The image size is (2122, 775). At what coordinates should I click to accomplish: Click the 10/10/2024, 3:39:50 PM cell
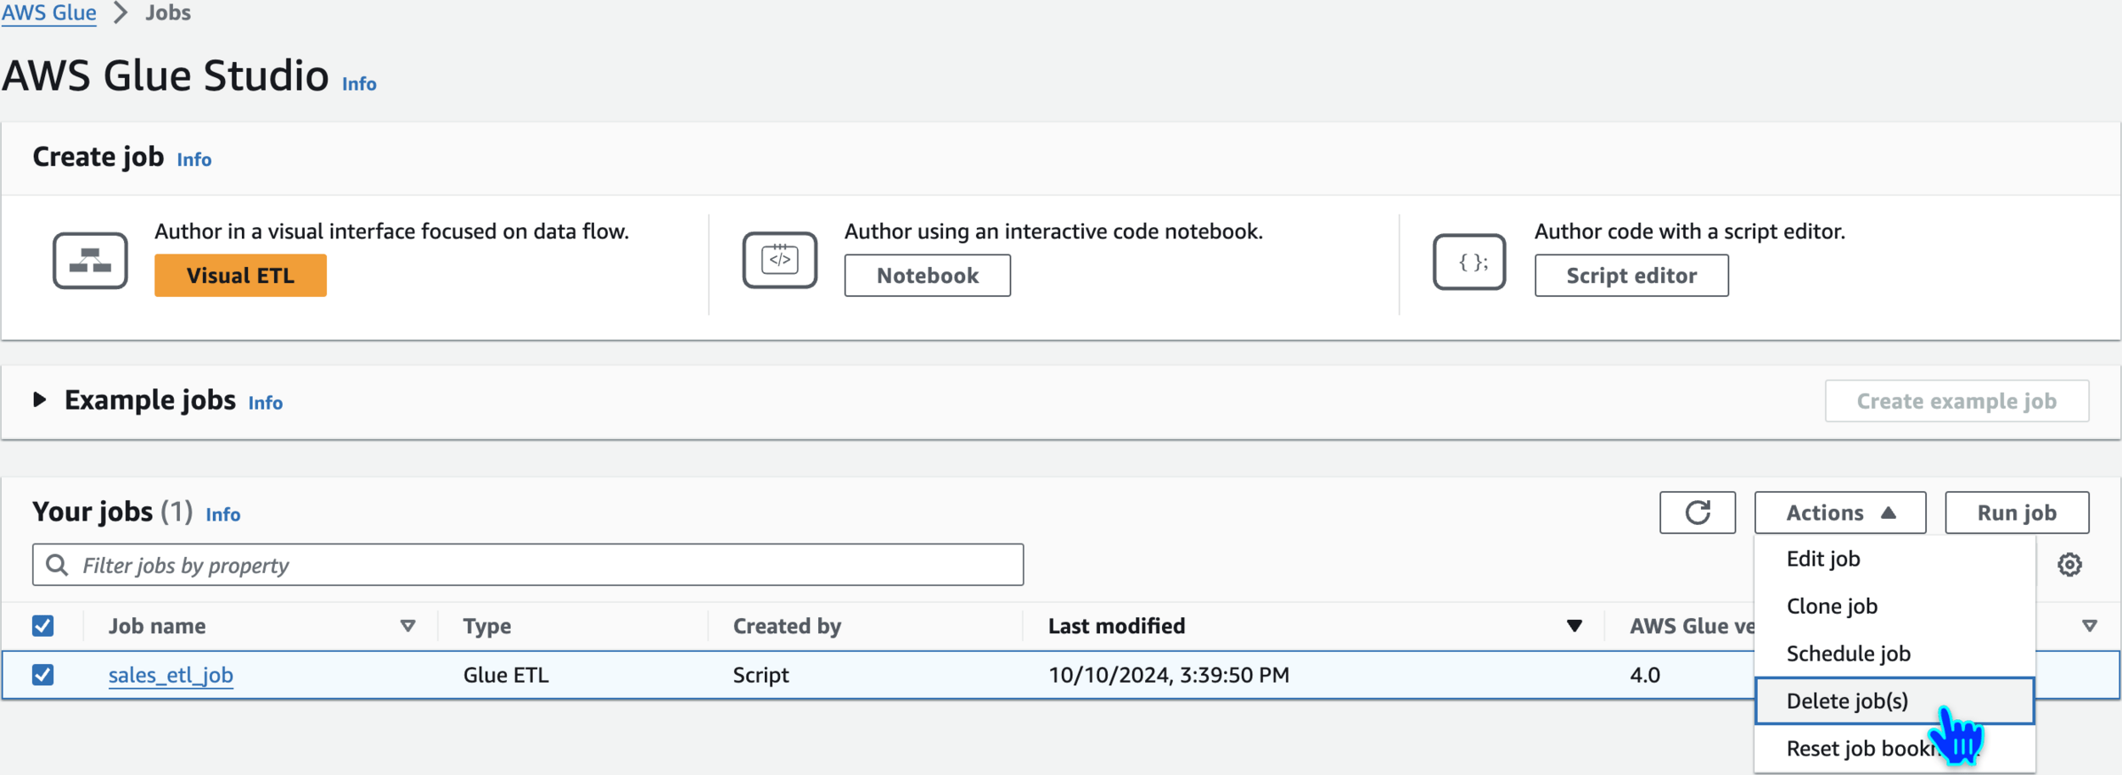click(1169, 675)
